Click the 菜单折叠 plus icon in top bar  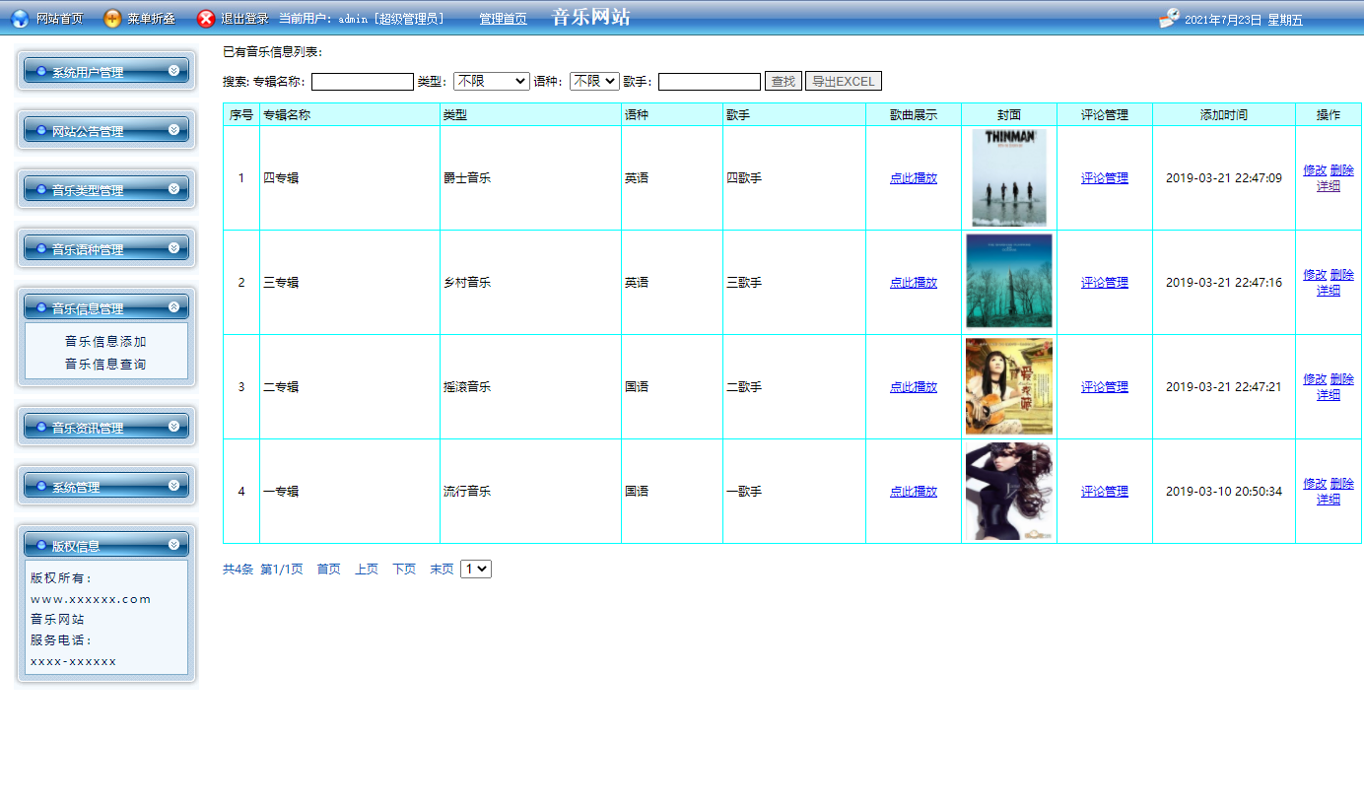pos(110,17)
